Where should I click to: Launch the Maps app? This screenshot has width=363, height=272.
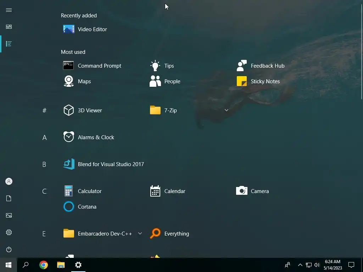(x=77, y=81)
